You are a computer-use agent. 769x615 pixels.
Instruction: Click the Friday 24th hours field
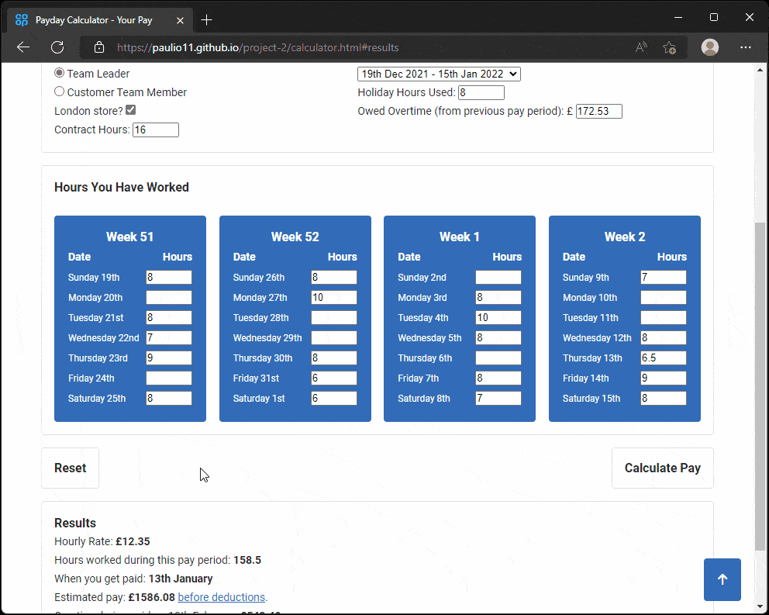pyautogui.click(x=168, y=378)
